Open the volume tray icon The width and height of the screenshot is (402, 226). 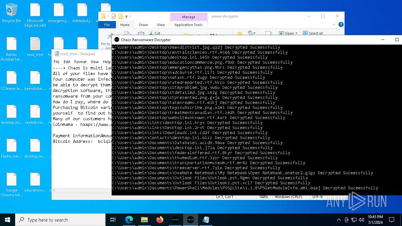pyautogui.click(x=361, y=220)
